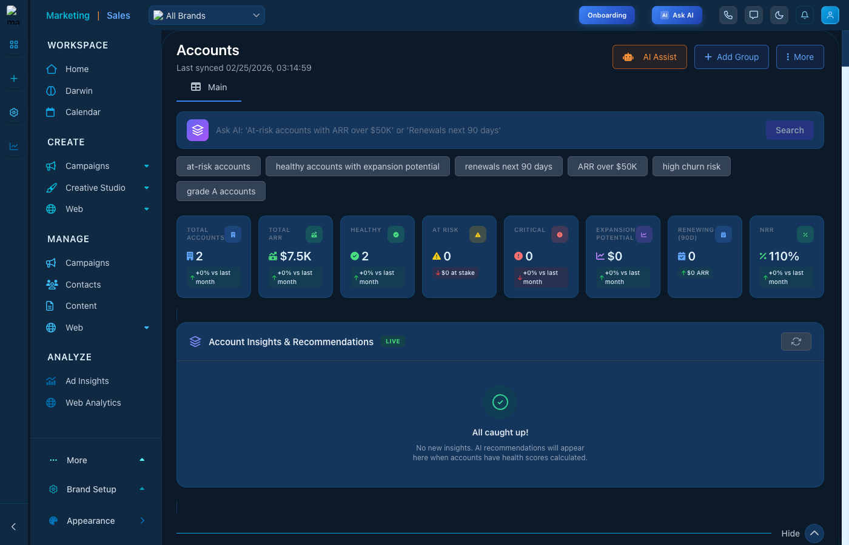
Task: Hide the insights section with chevron-up button
Action: (814, 533)
